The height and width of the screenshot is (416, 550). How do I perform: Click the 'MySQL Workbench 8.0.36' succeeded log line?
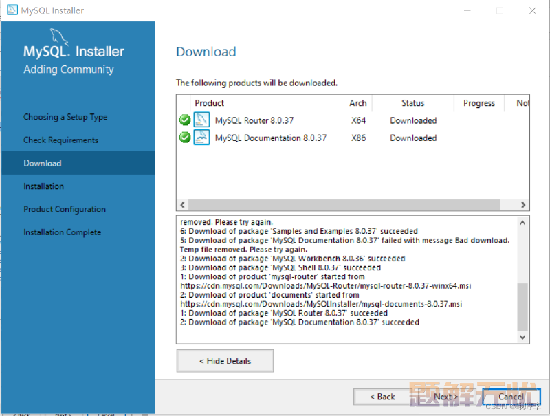click(293, 259)
